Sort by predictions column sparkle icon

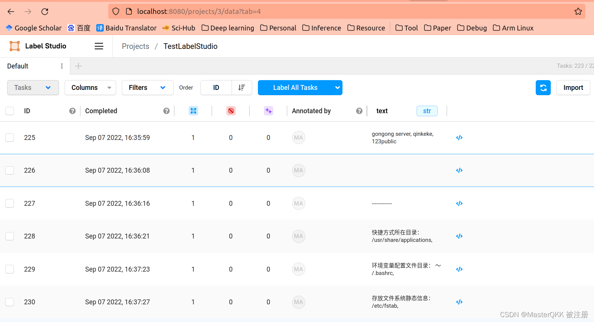pos(268,111)
